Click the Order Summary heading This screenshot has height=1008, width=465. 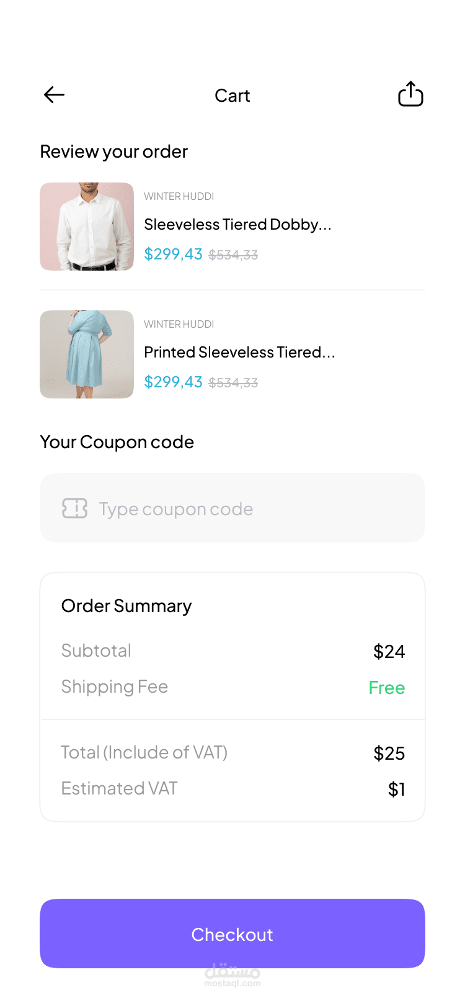point(126,606)
